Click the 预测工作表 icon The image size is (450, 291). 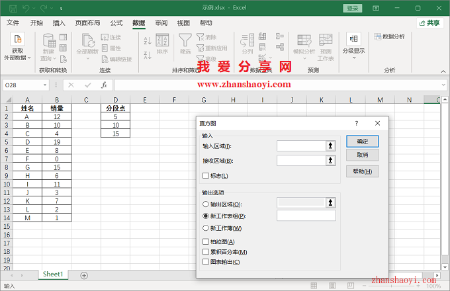coord(326,40)
